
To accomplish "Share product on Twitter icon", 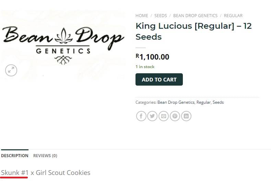I will tap(152, 116).
